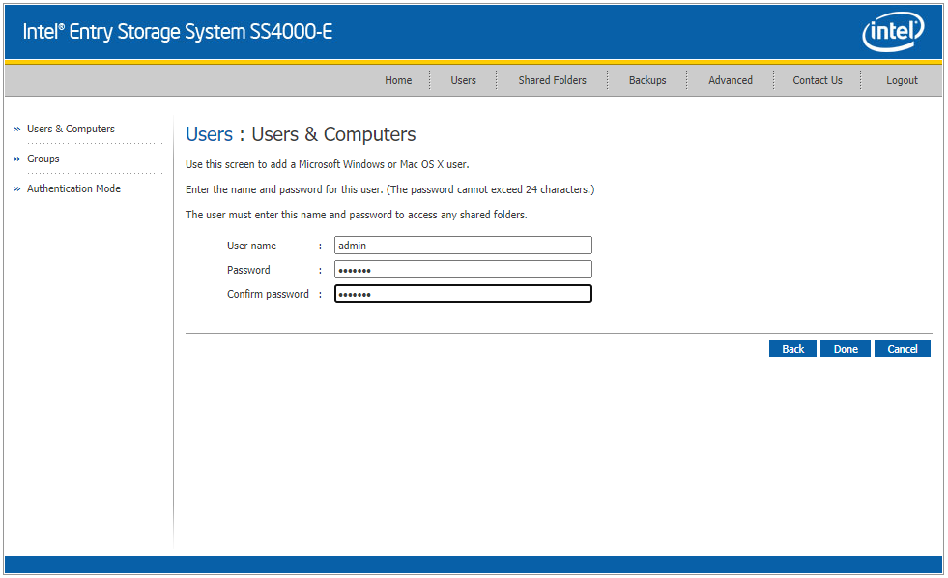Click the arrow icon beside Groups

17,159
